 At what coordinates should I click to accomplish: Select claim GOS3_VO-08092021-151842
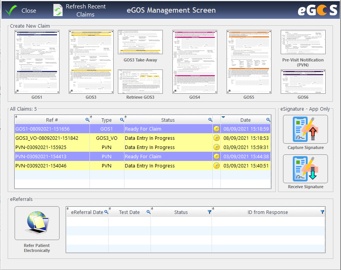pos(143,138)
